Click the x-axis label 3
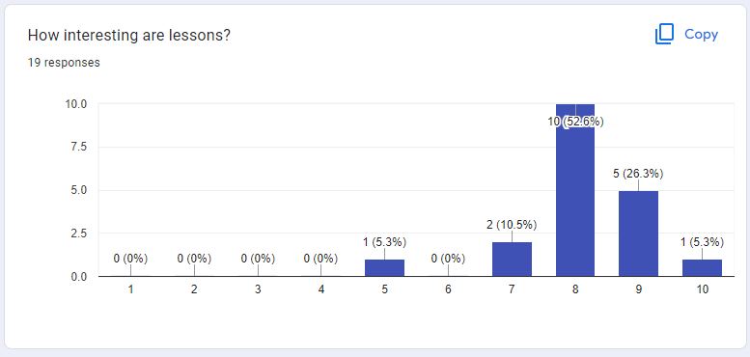Viewport: 750px width, 357px height. [x=258, y=289]
